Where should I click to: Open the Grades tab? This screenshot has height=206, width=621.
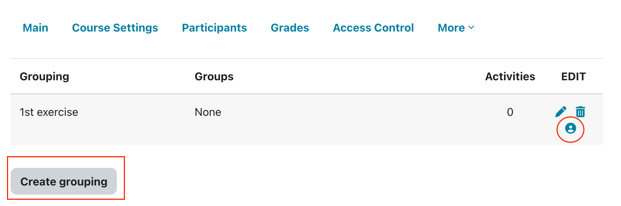290,28
